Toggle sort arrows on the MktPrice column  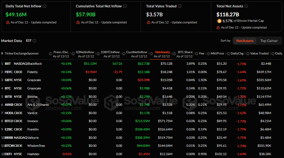[226, 54]
